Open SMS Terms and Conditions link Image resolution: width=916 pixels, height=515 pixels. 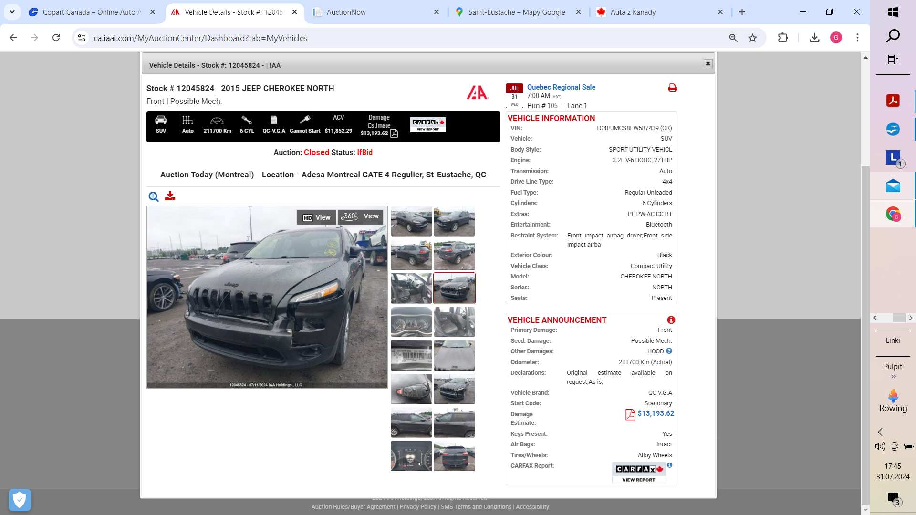point(476,507)
